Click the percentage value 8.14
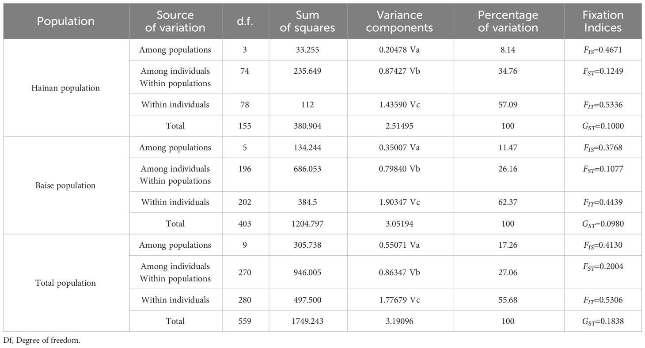 coord(508,50)
